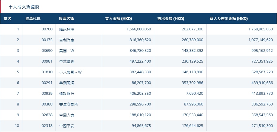The width and height of the screenshot is (277, 132).
Task: Click the 買入及賣出金額 (HKD) header
Action: coord(229,19)
